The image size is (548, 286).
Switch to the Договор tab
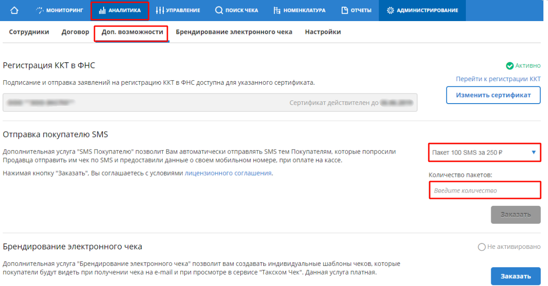click(x=75, y=32)
